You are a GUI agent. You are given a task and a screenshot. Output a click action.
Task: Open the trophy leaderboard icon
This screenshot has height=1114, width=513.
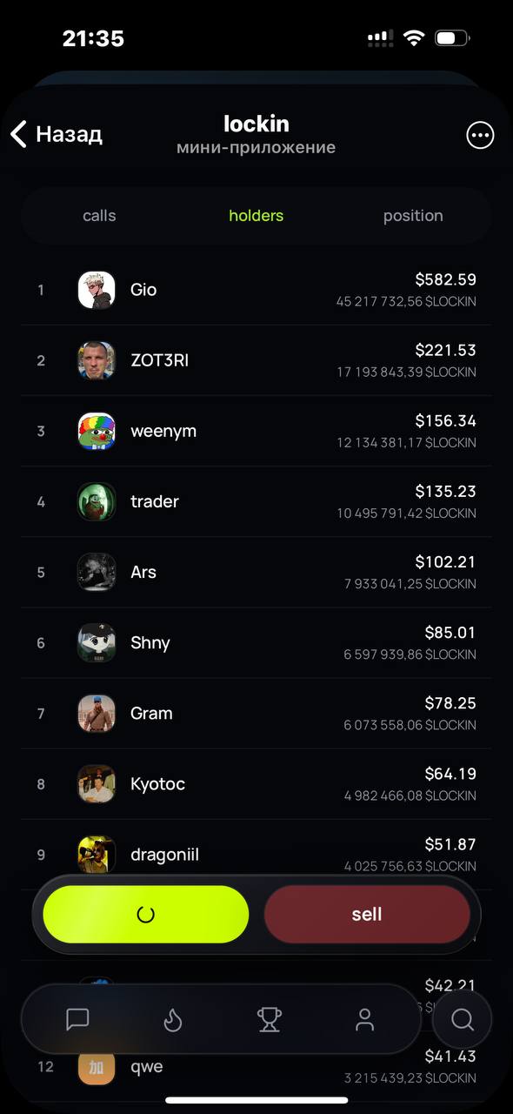coord(270,1019)
